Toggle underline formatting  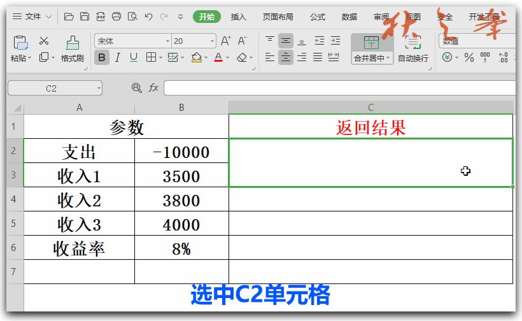tap(134, 57)
